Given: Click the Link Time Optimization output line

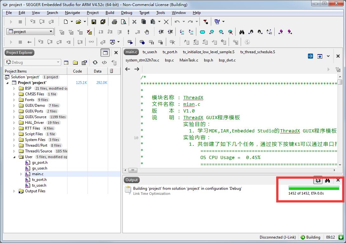Looking at the screenshot, I should (152, 194).
